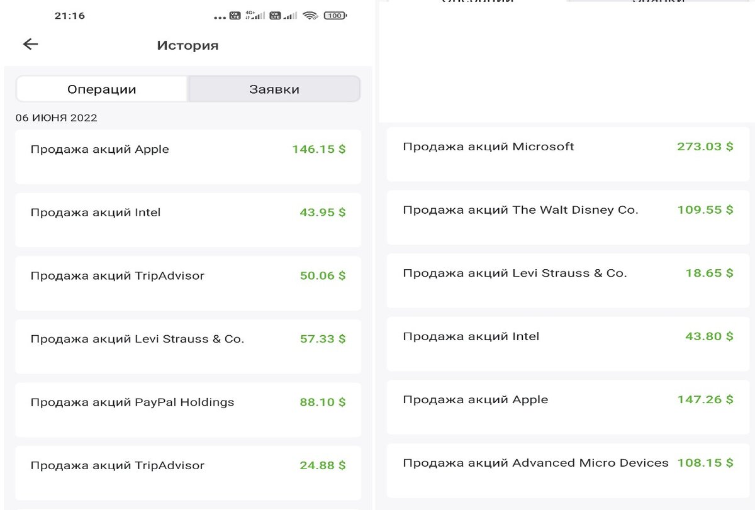This screenshot has width=755, height=510.
Task: Open the TripAdvisor sale for 24.88 $
Action: click(x=188, y=472)
